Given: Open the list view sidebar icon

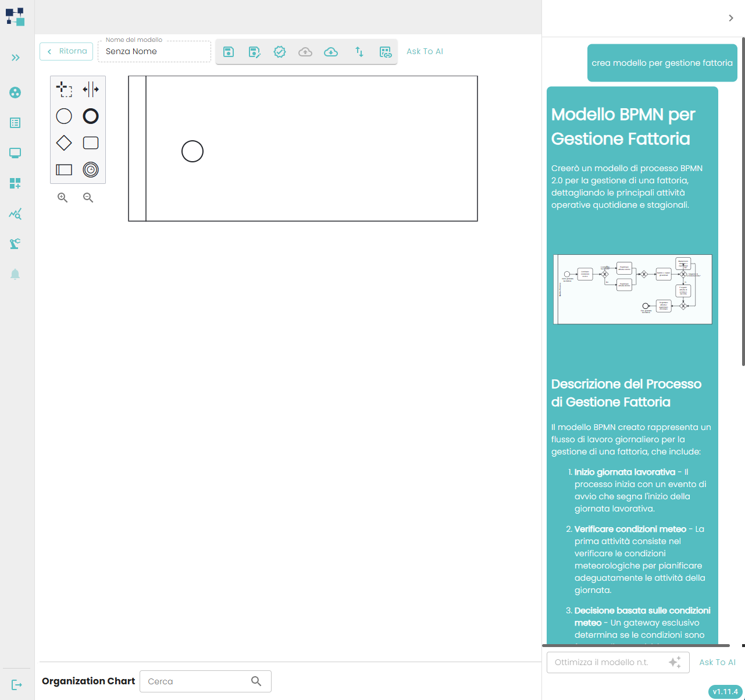Looking at the screenshot, I should click(x=15, y=123).
